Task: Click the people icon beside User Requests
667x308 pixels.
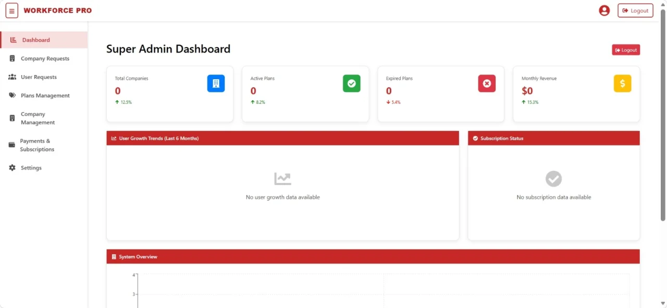Action: coord(12,77)
